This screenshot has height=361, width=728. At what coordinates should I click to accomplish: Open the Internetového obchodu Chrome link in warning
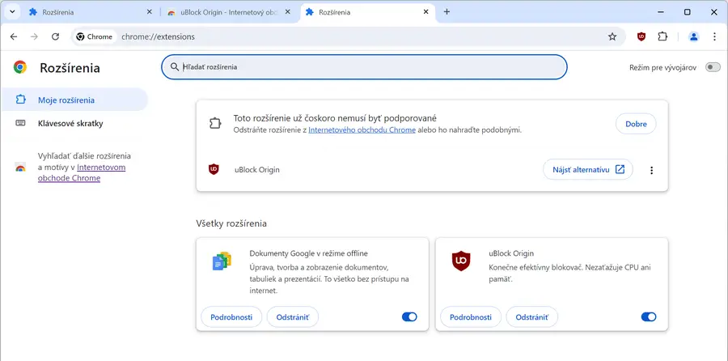(x=362, y=130)
